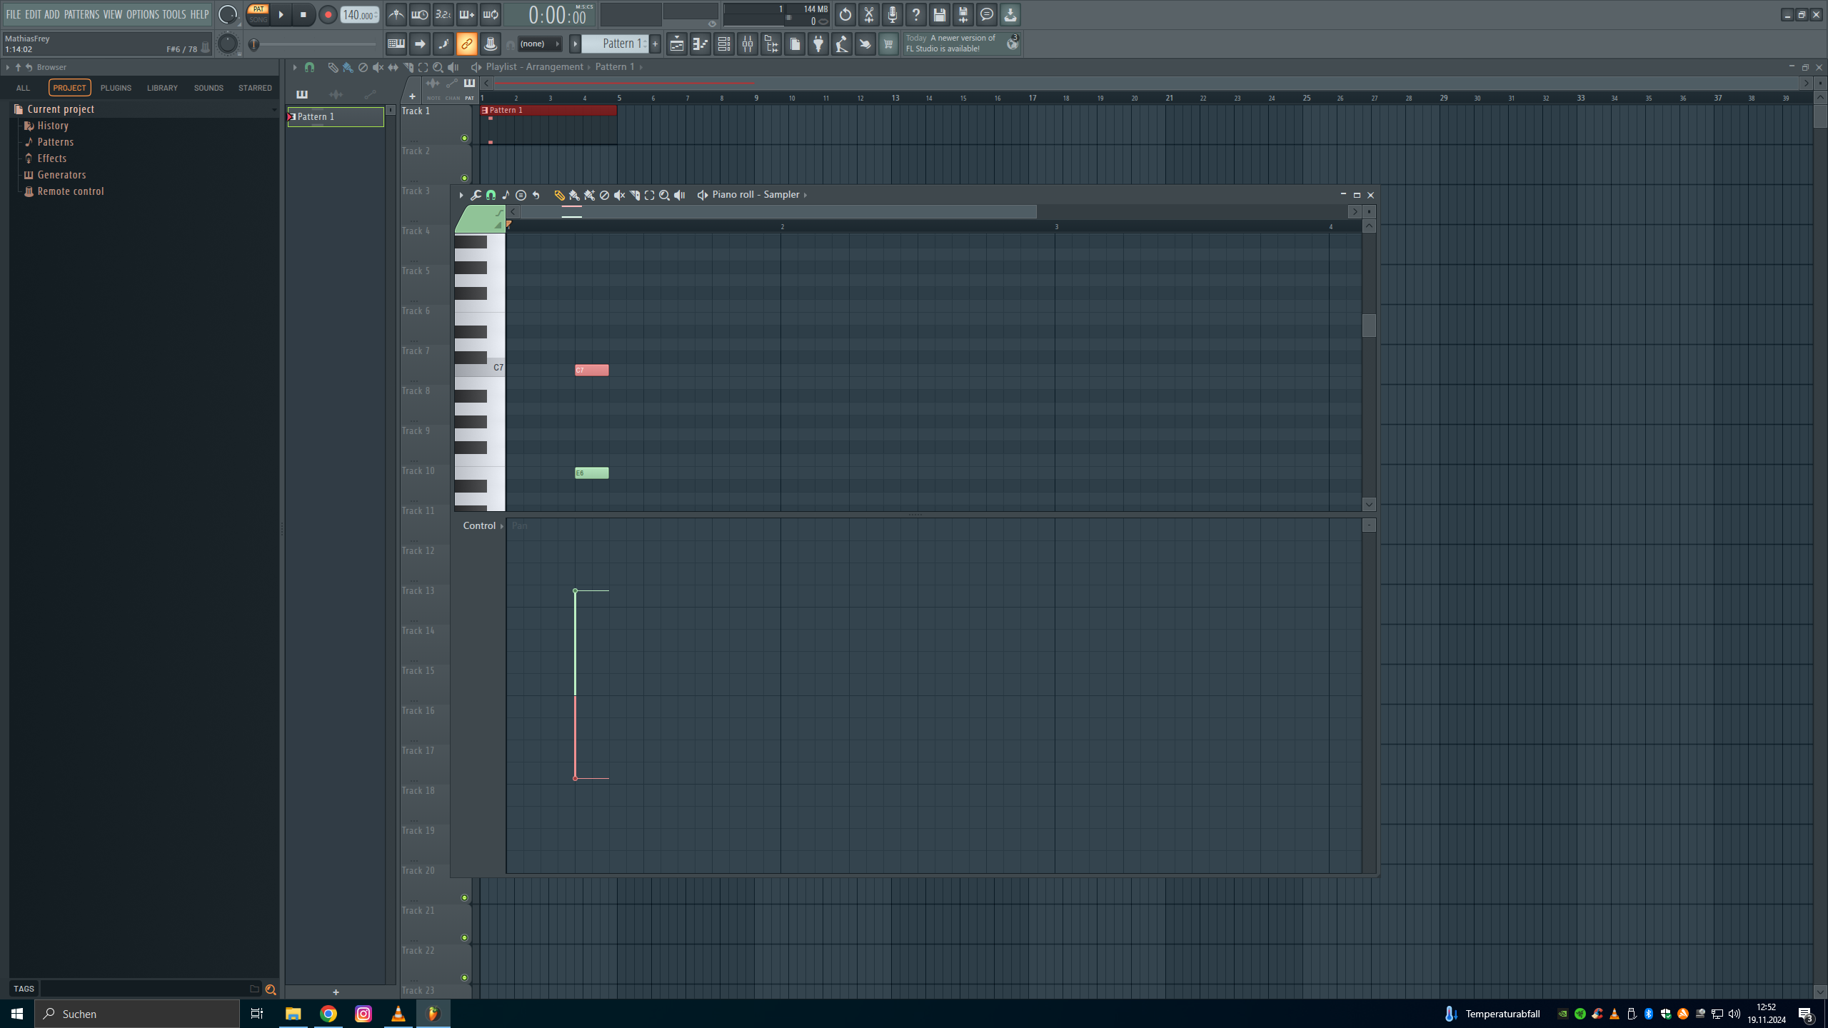Screen dimensions: 1828x1028
Task: Open the piano roll wrench tools menu
Action: tap(476, 195)
